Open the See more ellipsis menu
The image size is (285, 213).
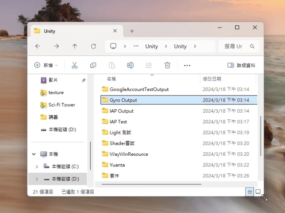187,65
